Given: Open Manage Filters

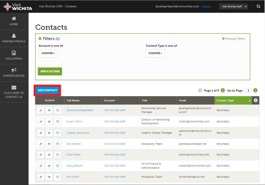Looking at the screenshot, I should coord(234,38).
